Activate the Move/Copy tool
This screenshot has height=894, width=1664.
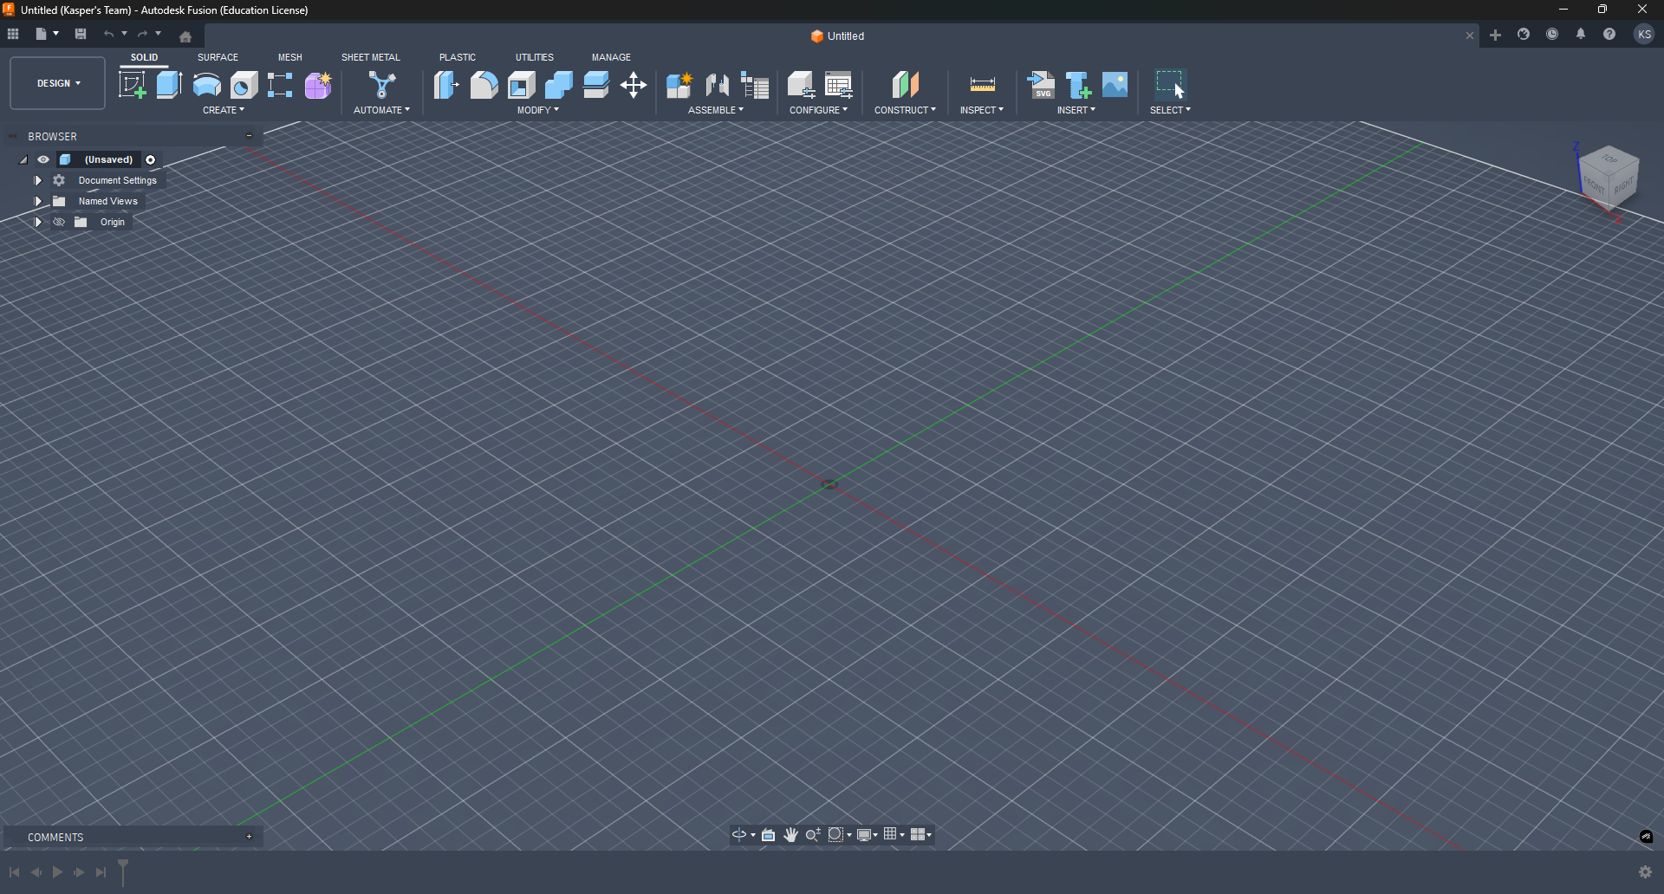tap(634, 85)
